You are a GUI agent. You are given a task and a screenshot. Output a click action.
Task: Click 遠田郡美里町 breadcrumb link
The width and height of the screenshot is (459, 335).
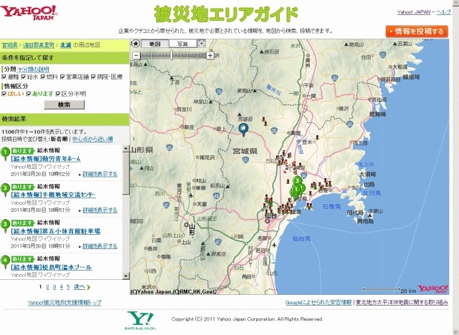click(39, 45)
